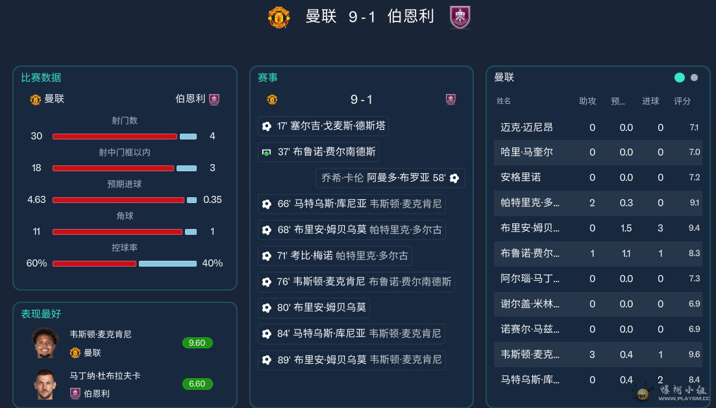Click the Burnley logo in the 赛事 panel

click(x=451, y=99)
